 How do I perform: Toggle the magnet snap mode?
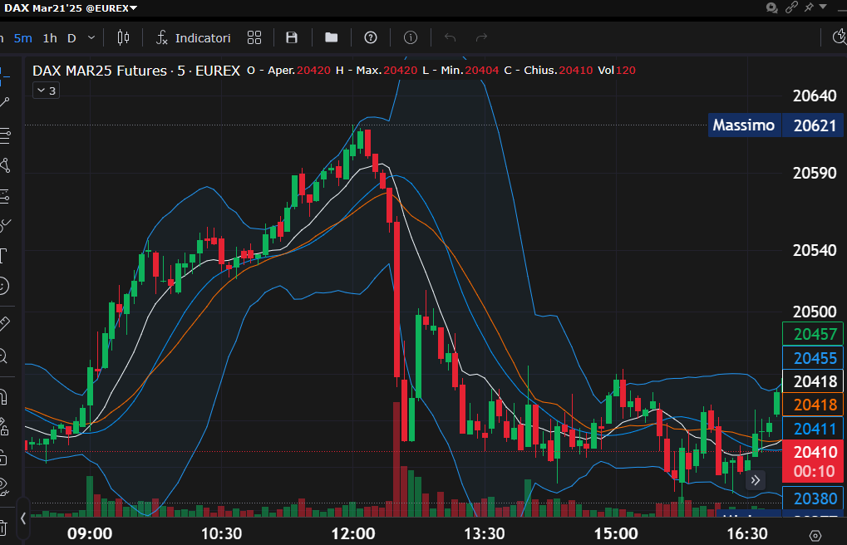point(4,395)
